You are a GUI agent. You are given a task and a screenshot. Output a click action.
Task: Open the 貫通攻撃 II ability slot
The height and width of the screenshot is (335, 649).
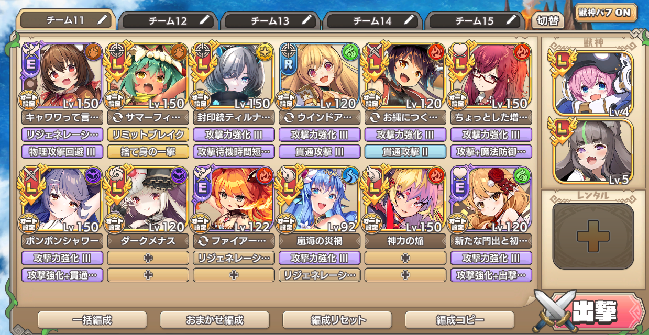(x=405, y=152)
